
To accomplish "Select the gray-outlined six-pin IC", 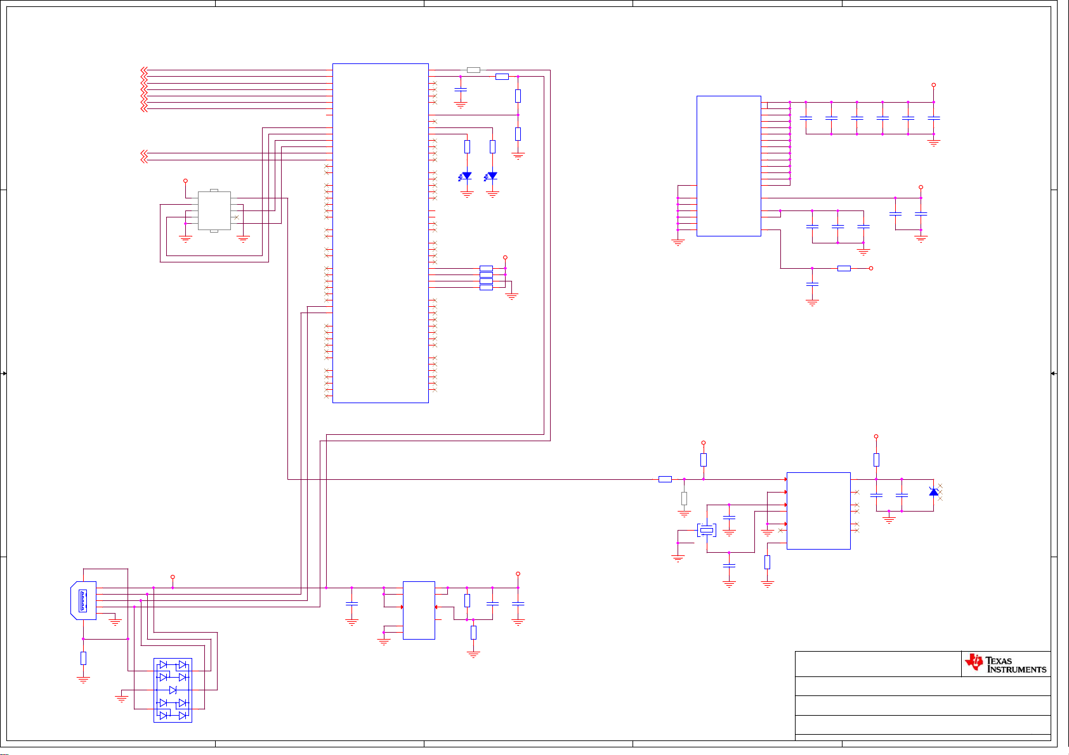I will [x=214, y=210].
